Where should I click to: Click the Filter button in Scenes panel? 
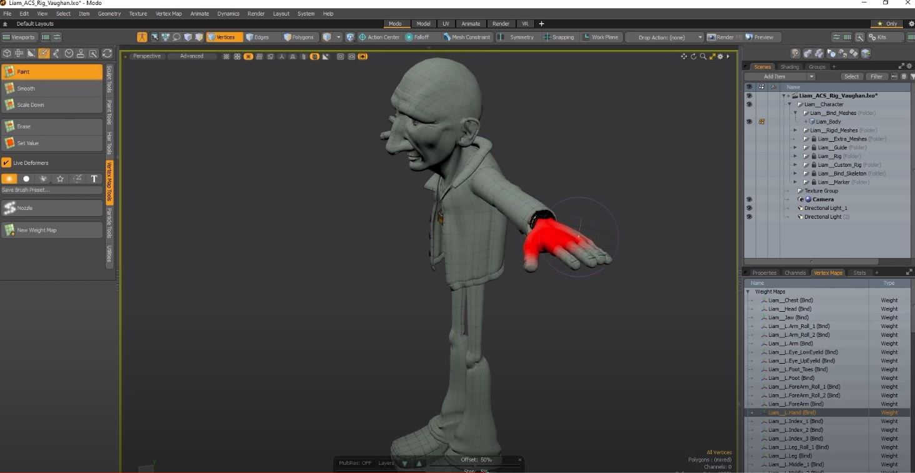point(876,77)
